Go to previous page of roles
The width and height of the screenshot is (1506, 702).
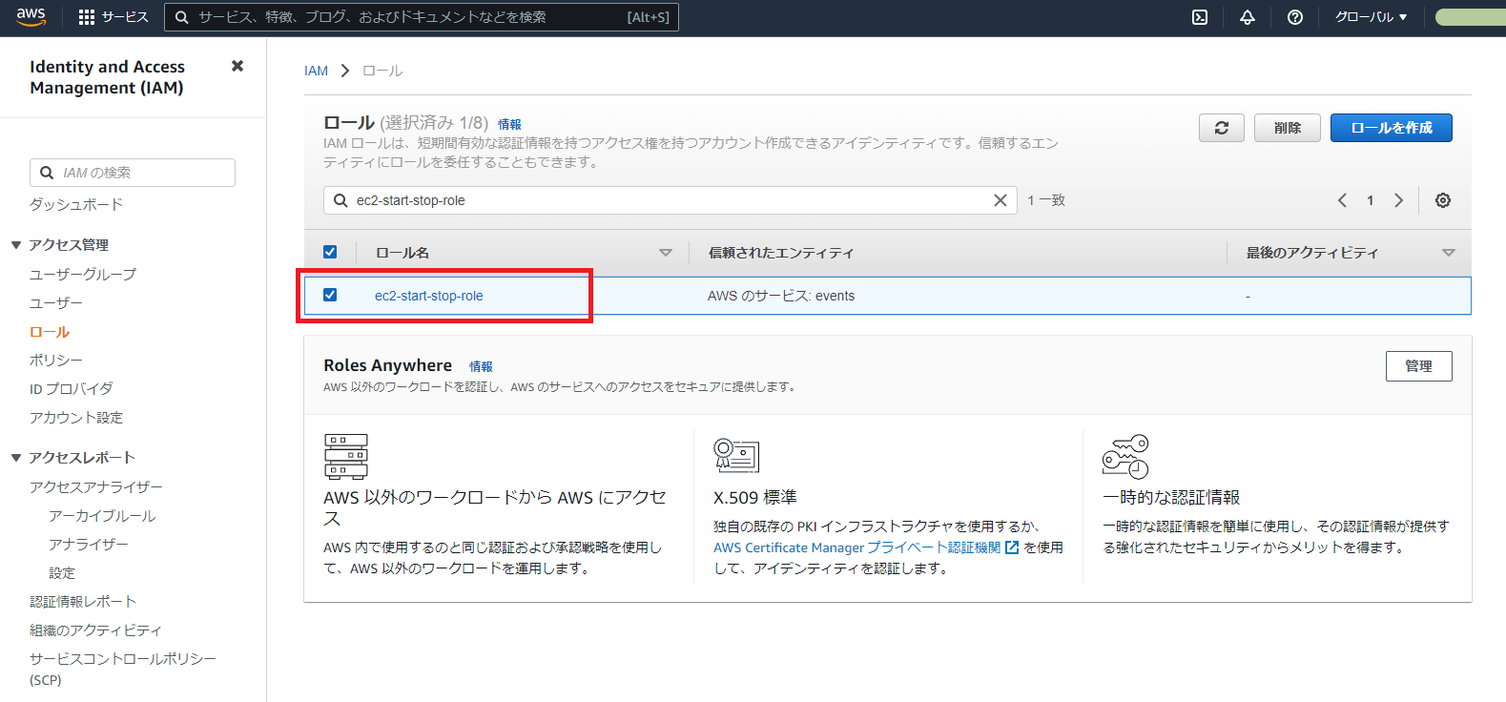point(1342,200)
